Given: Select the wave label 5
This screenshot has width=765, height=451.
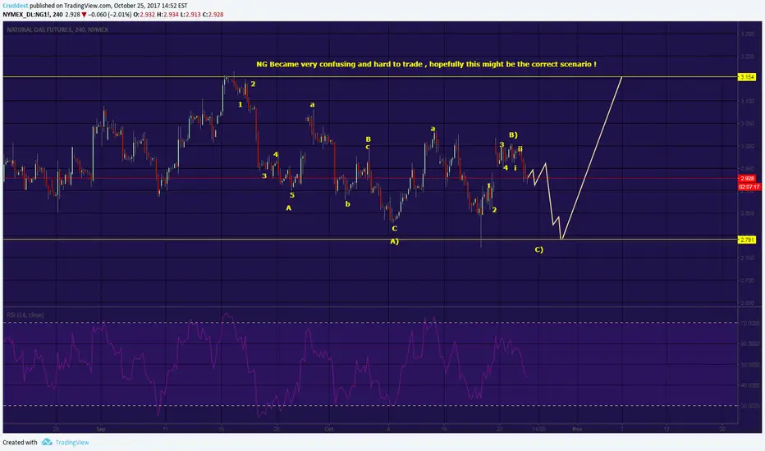Looking at the screenshot, I should pos(291,195).
